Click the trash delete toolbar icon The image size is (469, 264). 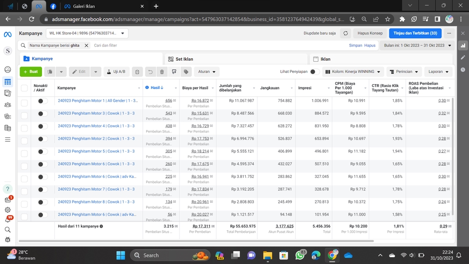pos(162,71)
